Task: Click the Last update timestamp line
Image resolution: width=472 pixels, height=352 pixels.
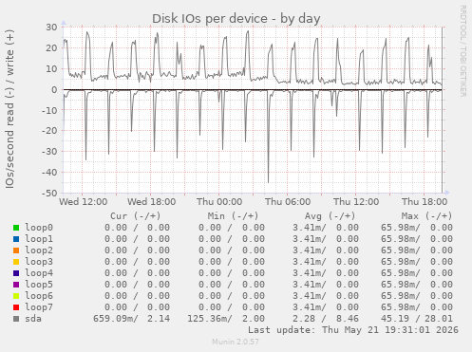Action: click(x=353, y=330)
